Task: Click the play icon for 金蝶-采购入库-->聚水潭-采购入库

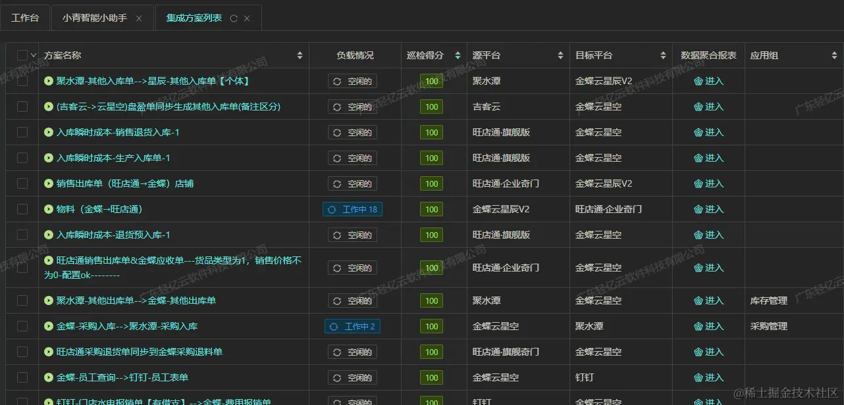Action: tap(49, 326)
